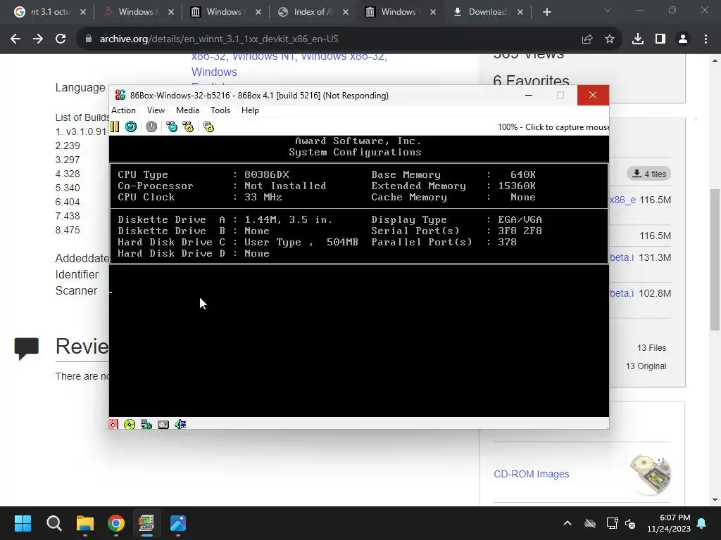Click list entry '5.340'
721x540 pixels.
[x=68, y=188]
